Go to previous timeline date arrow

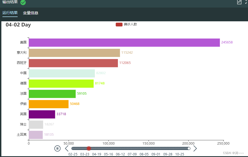click(67, 148)
